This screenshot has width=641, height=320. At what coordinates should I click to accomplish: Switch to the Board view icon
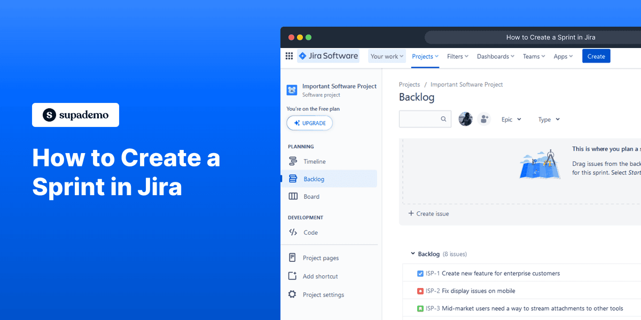point(293,196)
